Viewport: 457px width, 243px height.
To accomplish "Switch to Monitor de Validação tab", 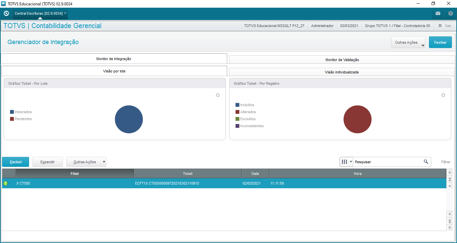I will [342, 60].
